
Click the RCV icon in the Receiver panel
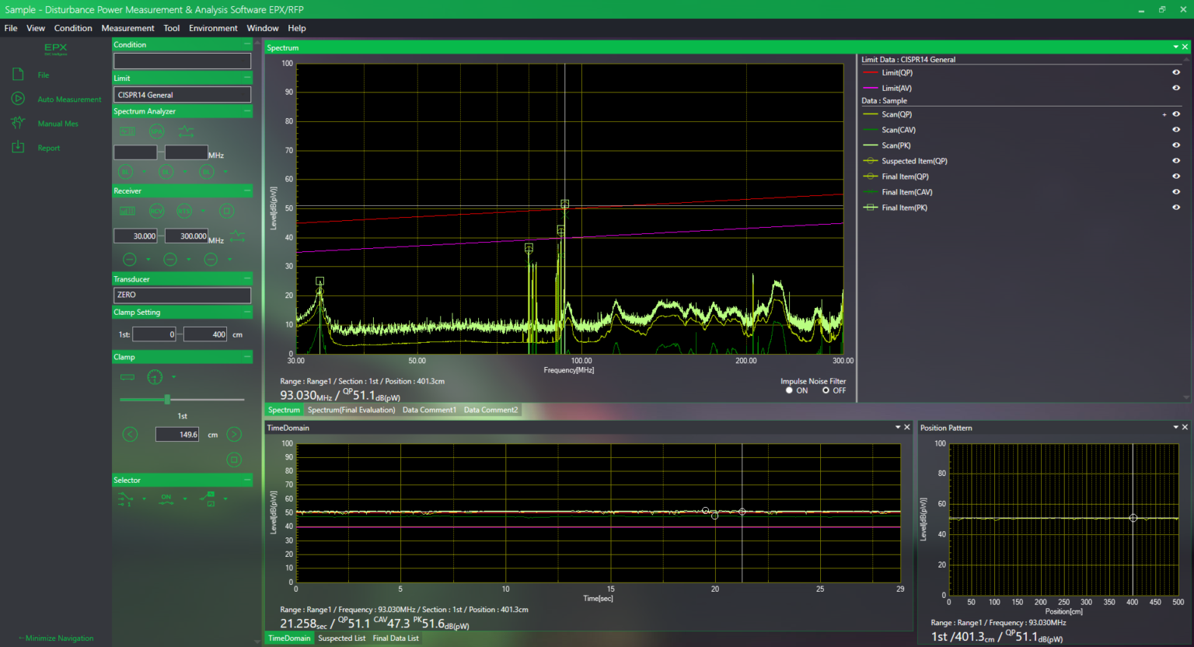click(156, 211)
